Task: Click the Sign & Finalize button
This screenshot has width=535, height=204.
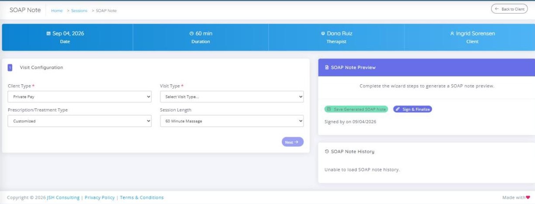Action: [412, 109]
